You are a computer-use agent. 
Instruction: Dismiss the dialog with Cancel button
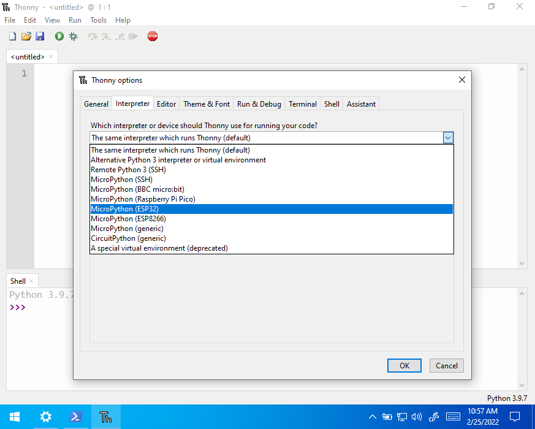coord(446,365)
